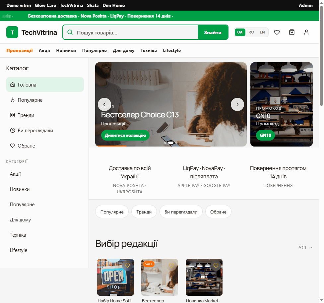
Task: Switch to Demo vitrin store
Action: pyautogui.click(x=19, y=5)
